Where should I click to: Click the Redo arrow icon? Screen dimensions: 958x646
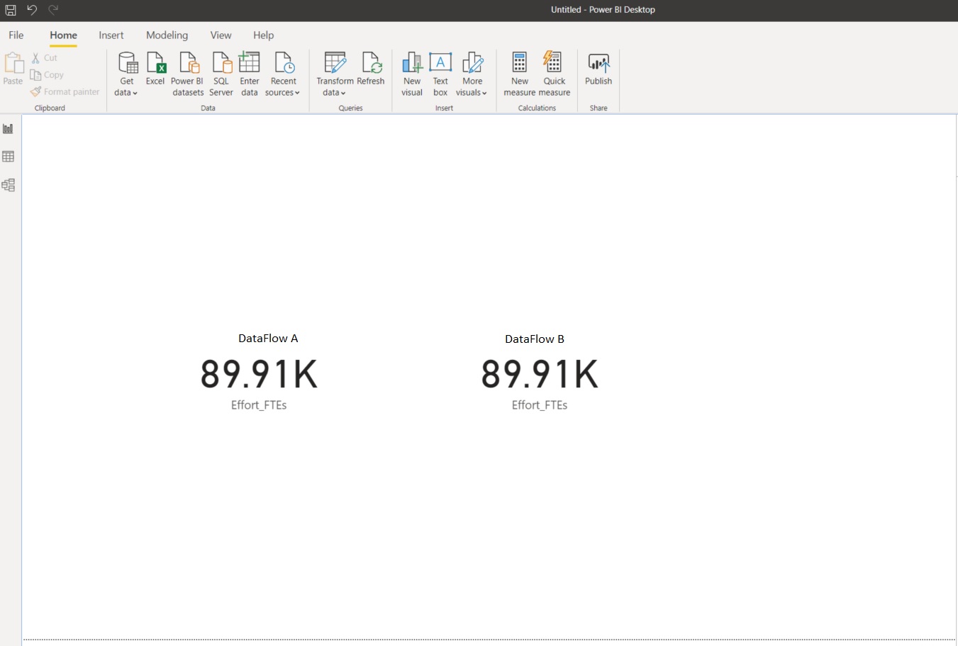tap(53, 10)
